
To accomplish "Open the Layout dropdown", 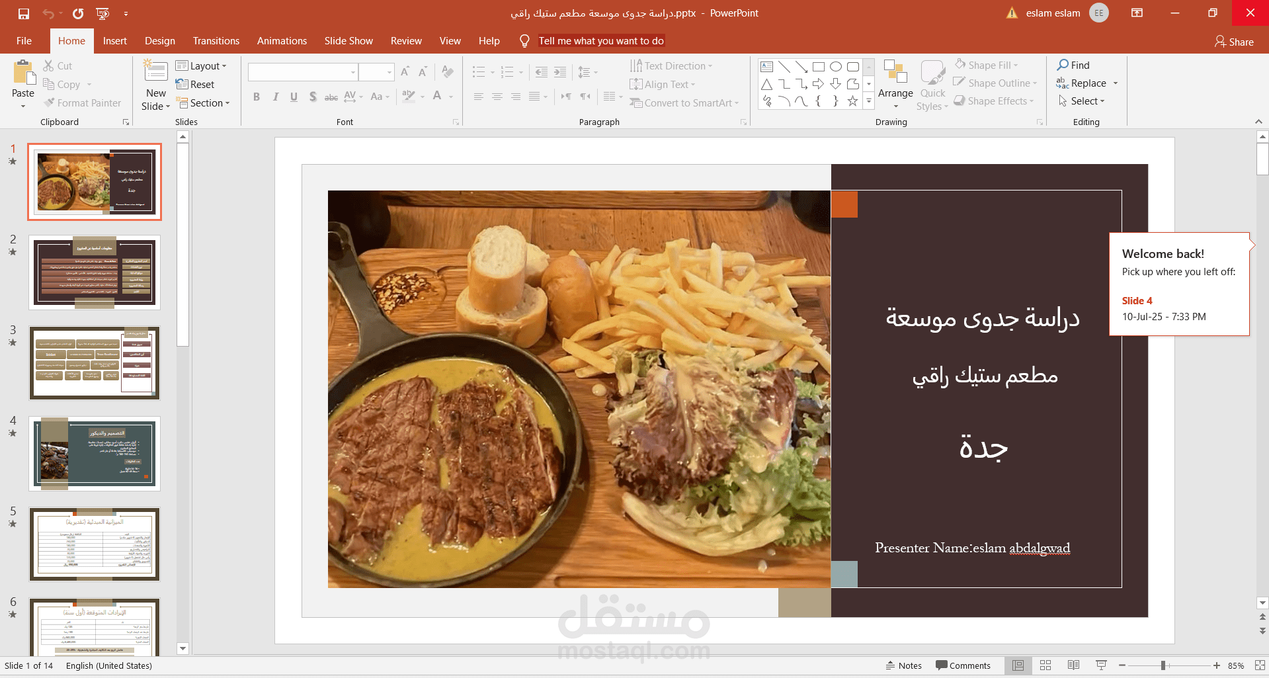I will 203,65.
